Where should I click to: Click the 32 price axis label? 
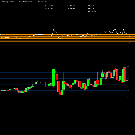(x=128, y=66)
